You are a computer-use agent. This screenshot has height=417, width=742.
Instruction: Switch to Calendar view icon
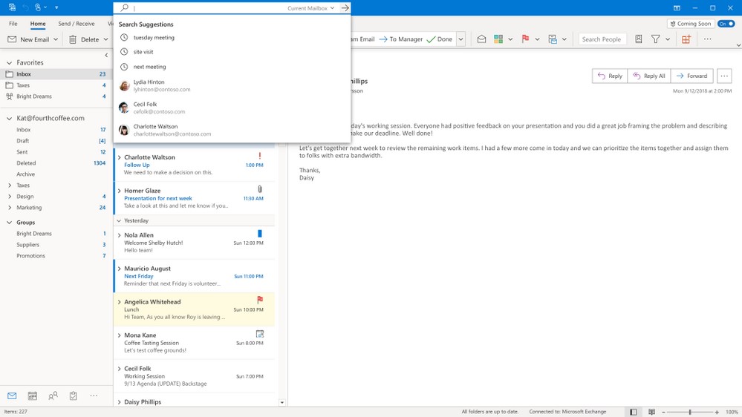point(32,395)
